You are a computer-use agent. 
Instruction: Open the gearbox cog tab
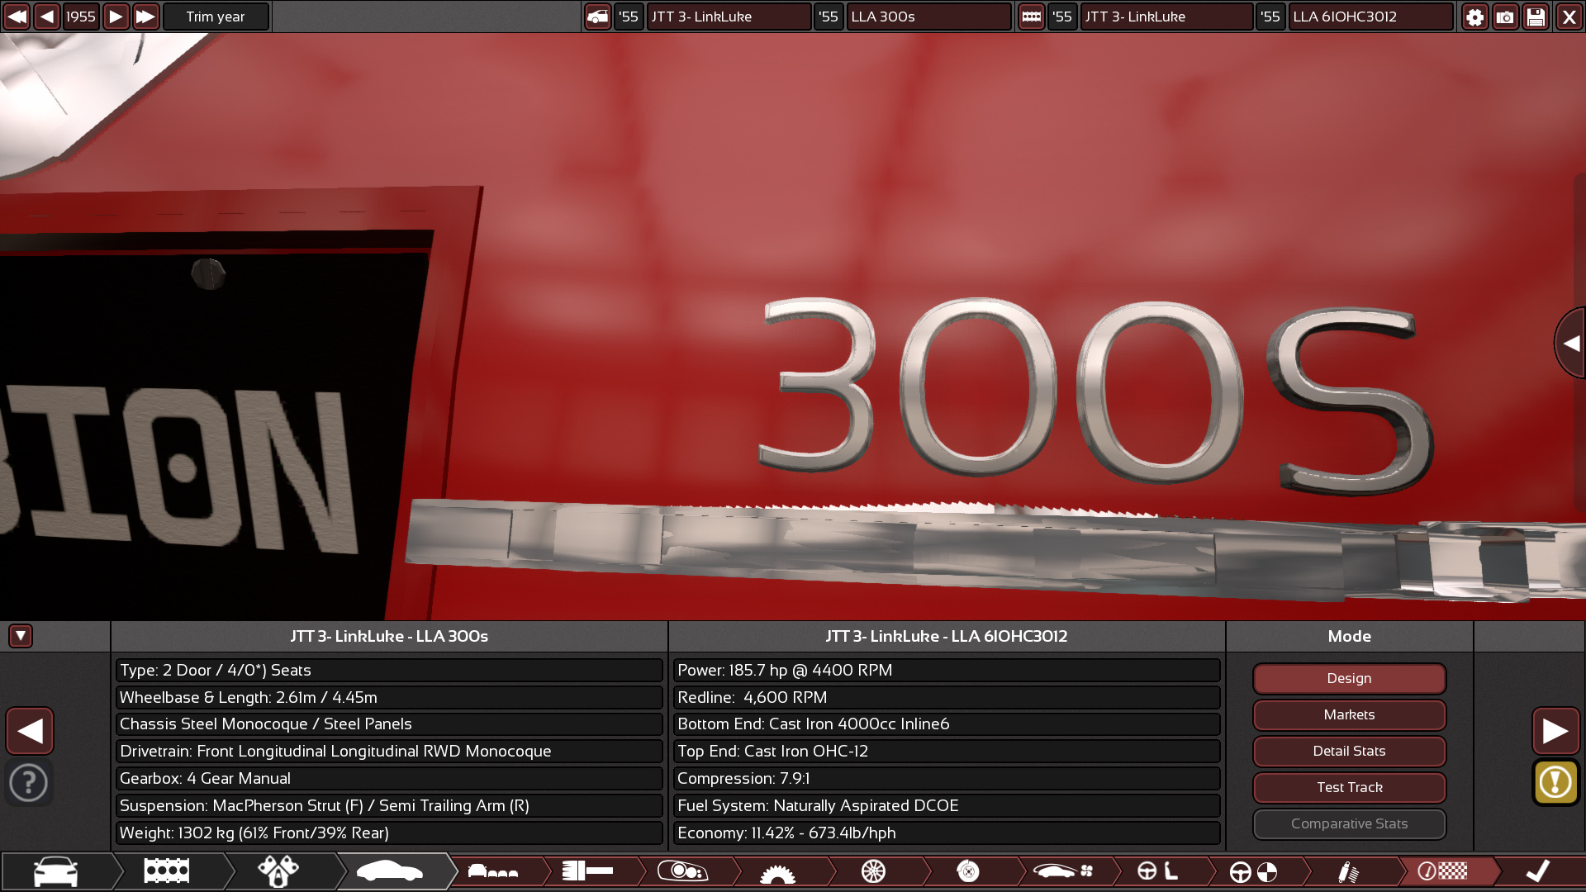click(777, 871)
